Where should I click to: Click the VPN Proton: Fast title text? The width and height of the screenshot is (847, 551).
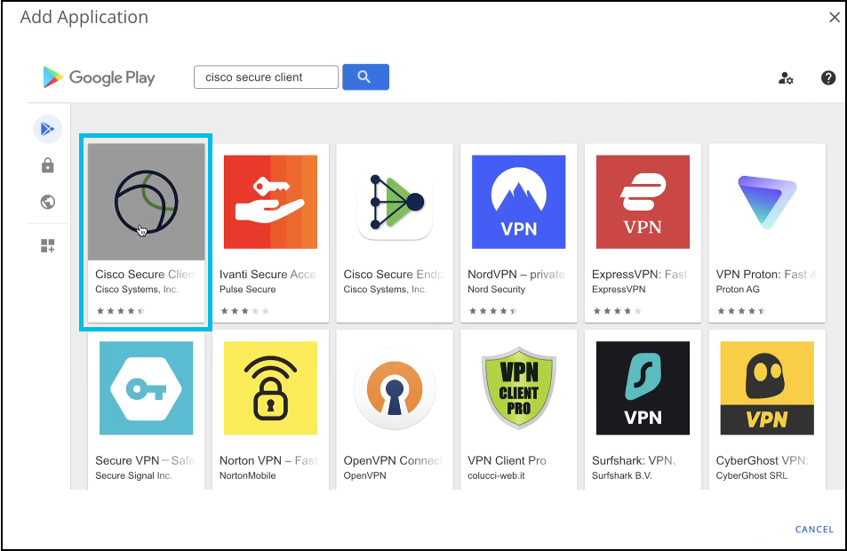[x=766, y=275]
